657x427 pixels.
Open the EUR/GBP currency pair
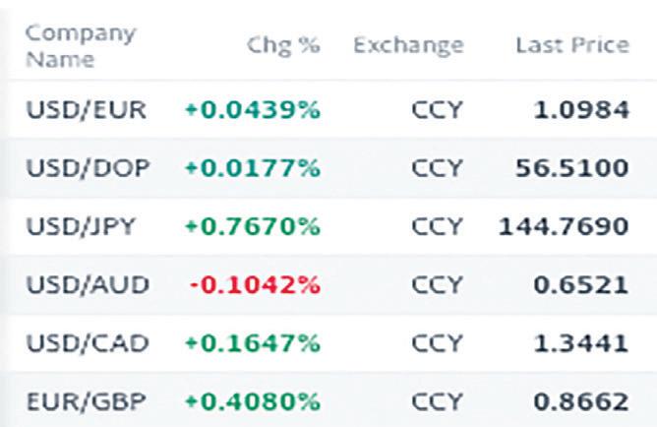pyautogui.click(x=87, y=401)
